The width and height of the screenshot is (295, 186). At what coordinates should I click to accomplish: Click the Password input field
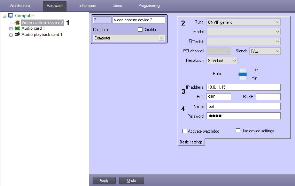pyautogui.click(x=243, y=116)
